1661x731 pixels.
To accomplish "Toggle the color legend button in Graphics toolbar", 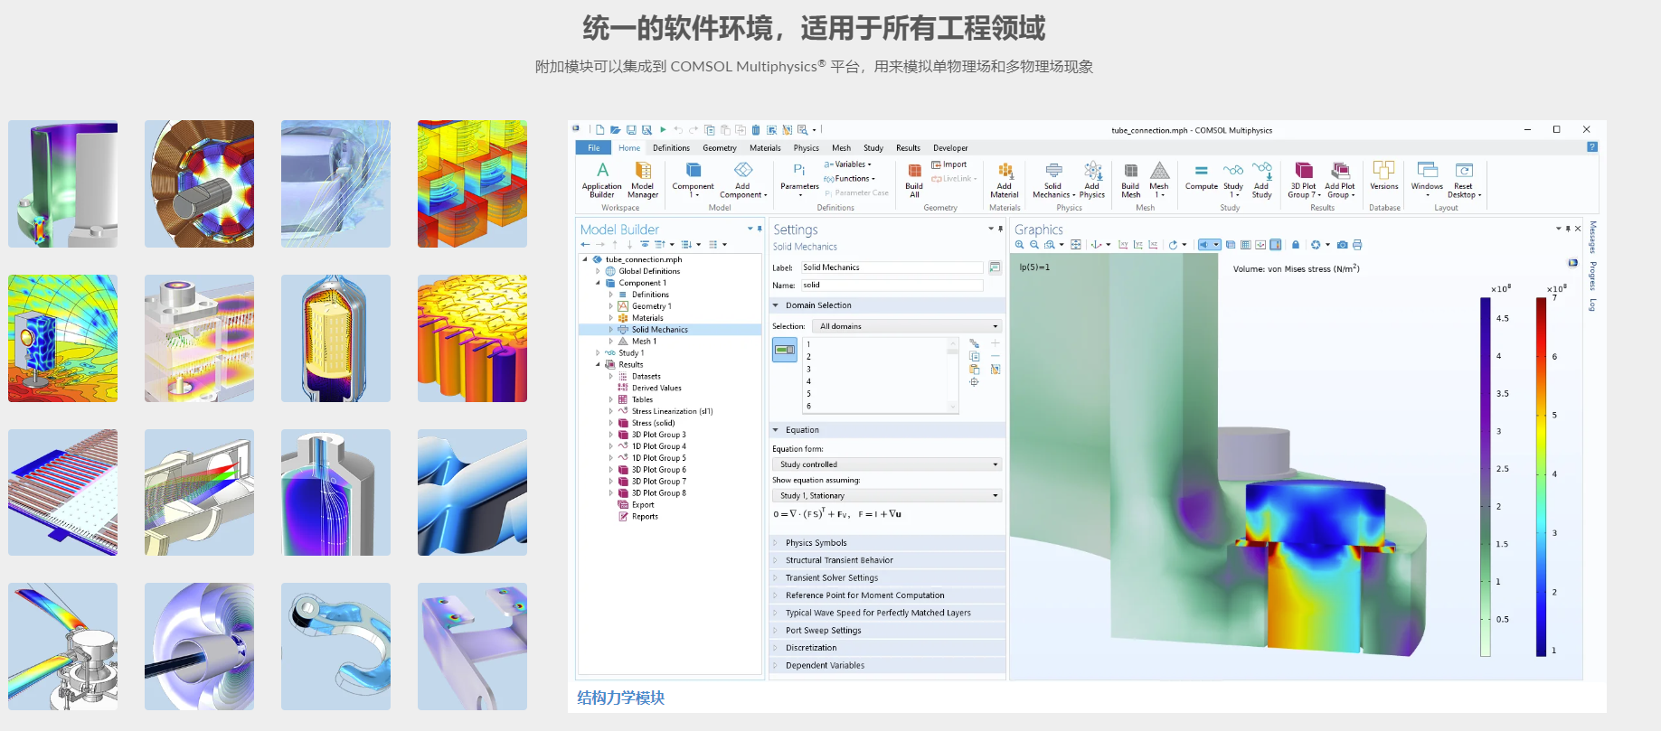I will (x=1275, y=245).
